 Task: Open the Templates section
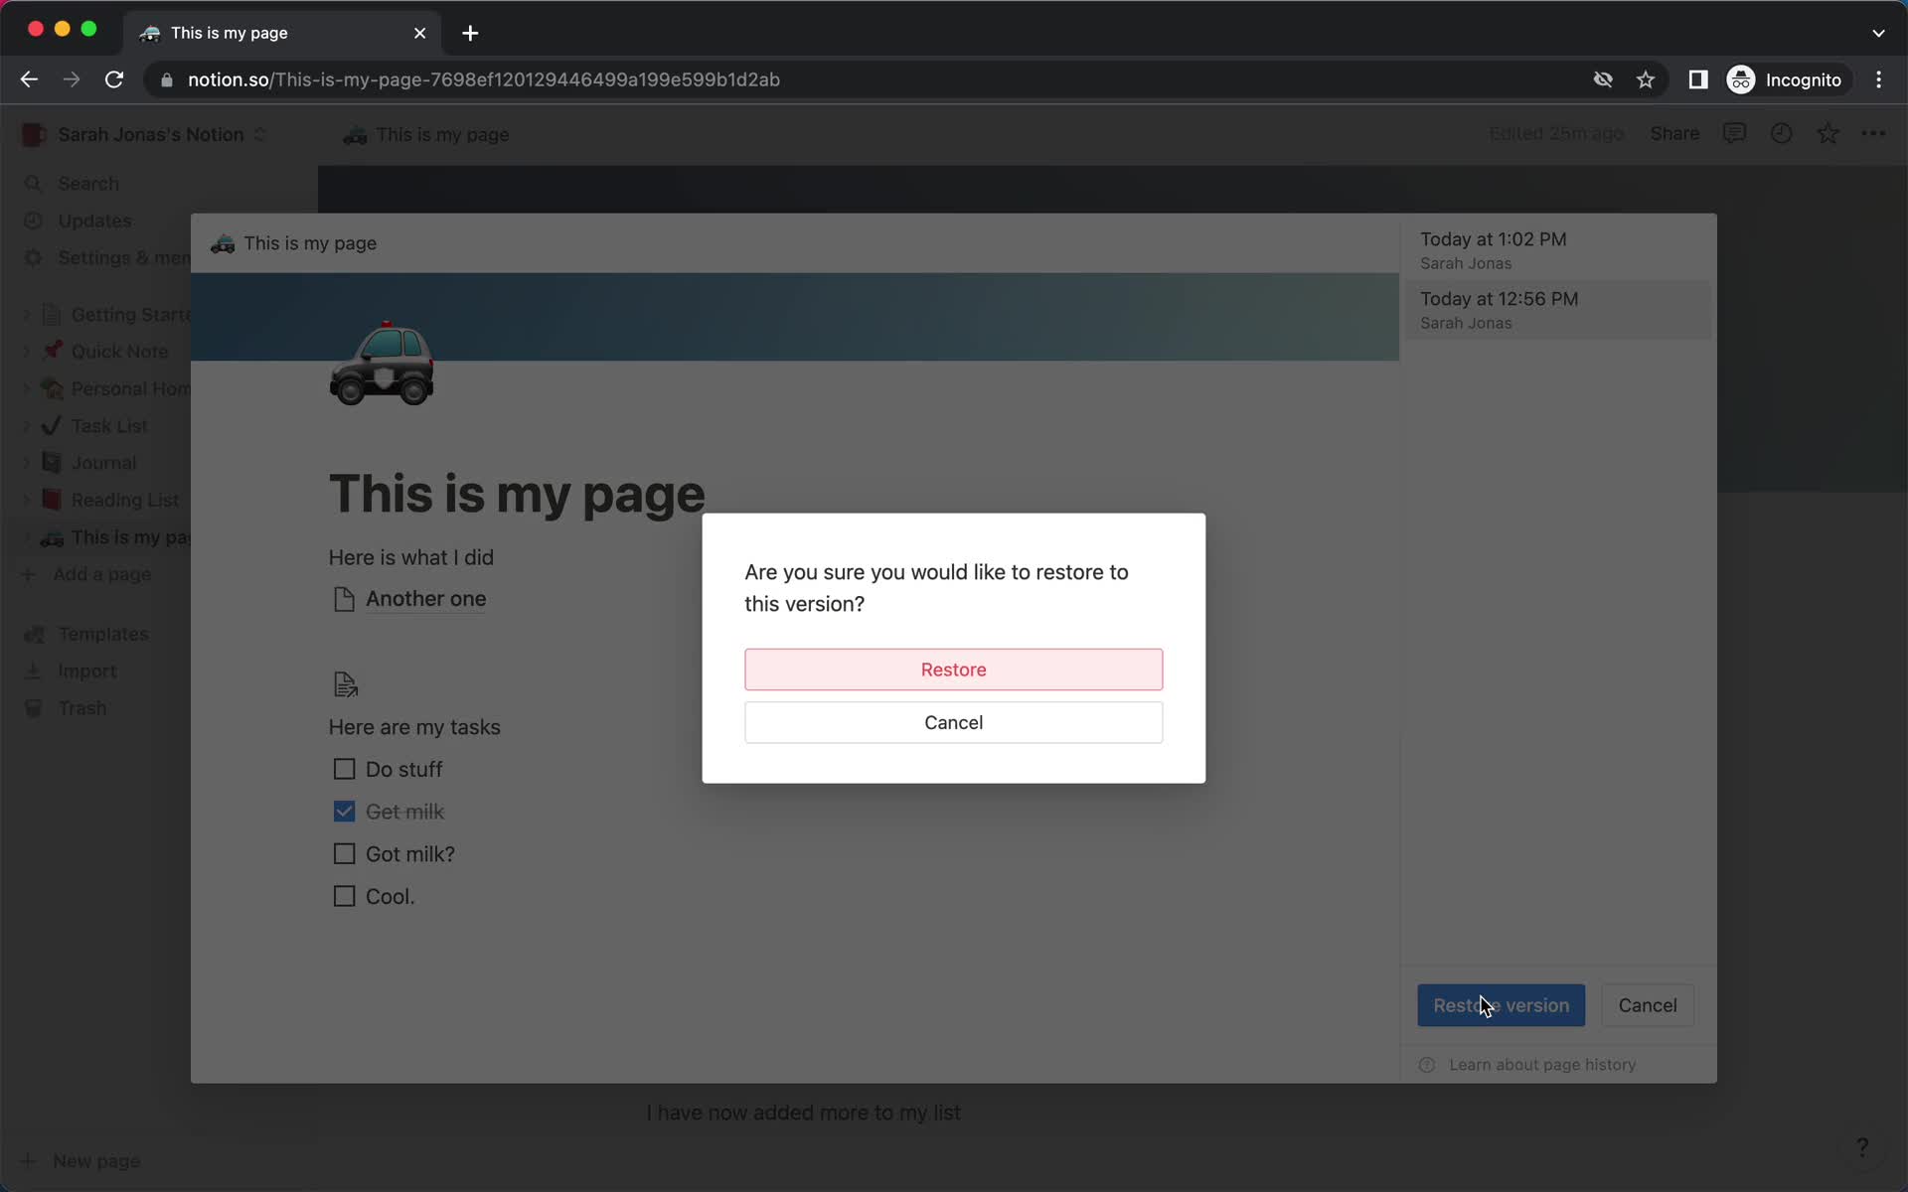click(104, 633)
